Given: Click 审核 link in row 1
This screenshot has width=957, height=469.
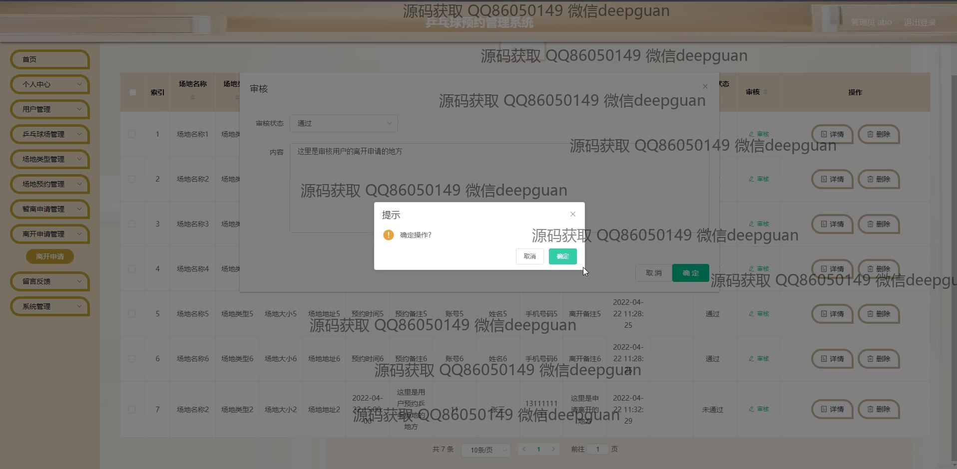Looking at the screenshot, I should [759, 134].
